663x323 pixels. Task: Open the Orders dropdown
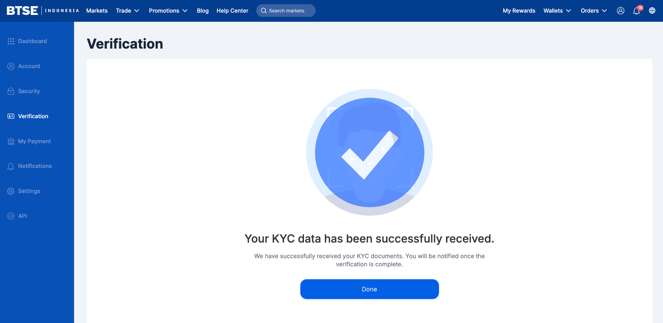594,11
